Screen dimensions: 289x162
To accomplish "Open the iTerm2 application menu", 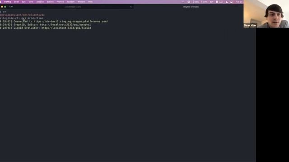I will 7,2.
